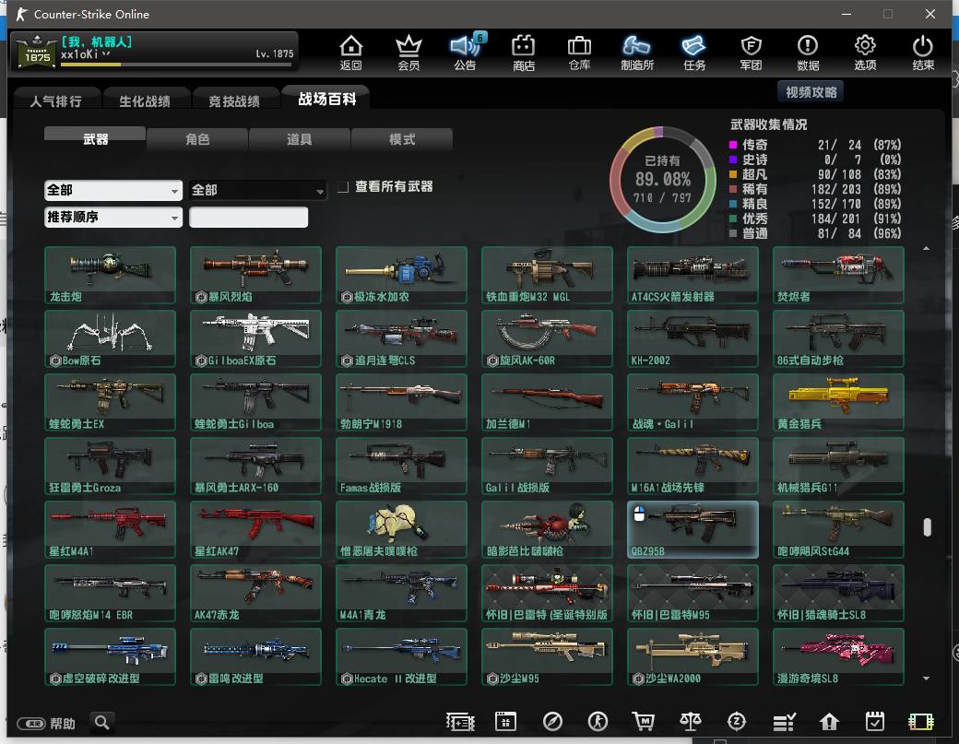Open the calendar check icon

pyautogui.click(x=874, y=722)
